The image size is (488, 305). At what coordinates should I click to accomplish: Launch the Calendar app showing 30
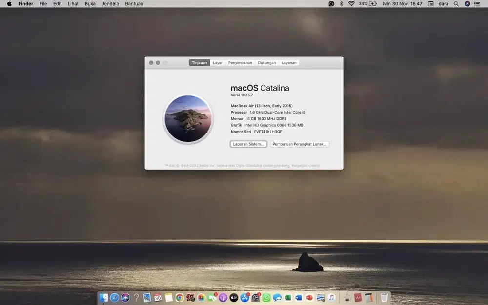click(158, 297)
